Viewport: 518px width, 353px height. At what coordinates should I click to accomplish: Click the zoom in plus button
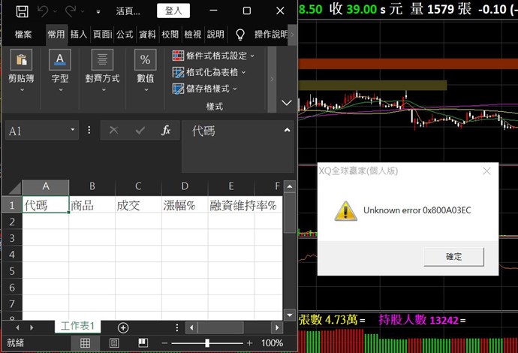point(250,343)
